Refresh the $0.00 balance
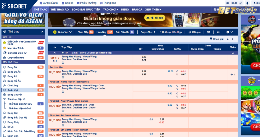The image size is (260, 137). (x=241, y=3)
